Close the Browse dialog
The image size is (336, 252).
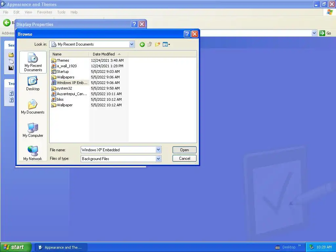(x=195, y=34)
